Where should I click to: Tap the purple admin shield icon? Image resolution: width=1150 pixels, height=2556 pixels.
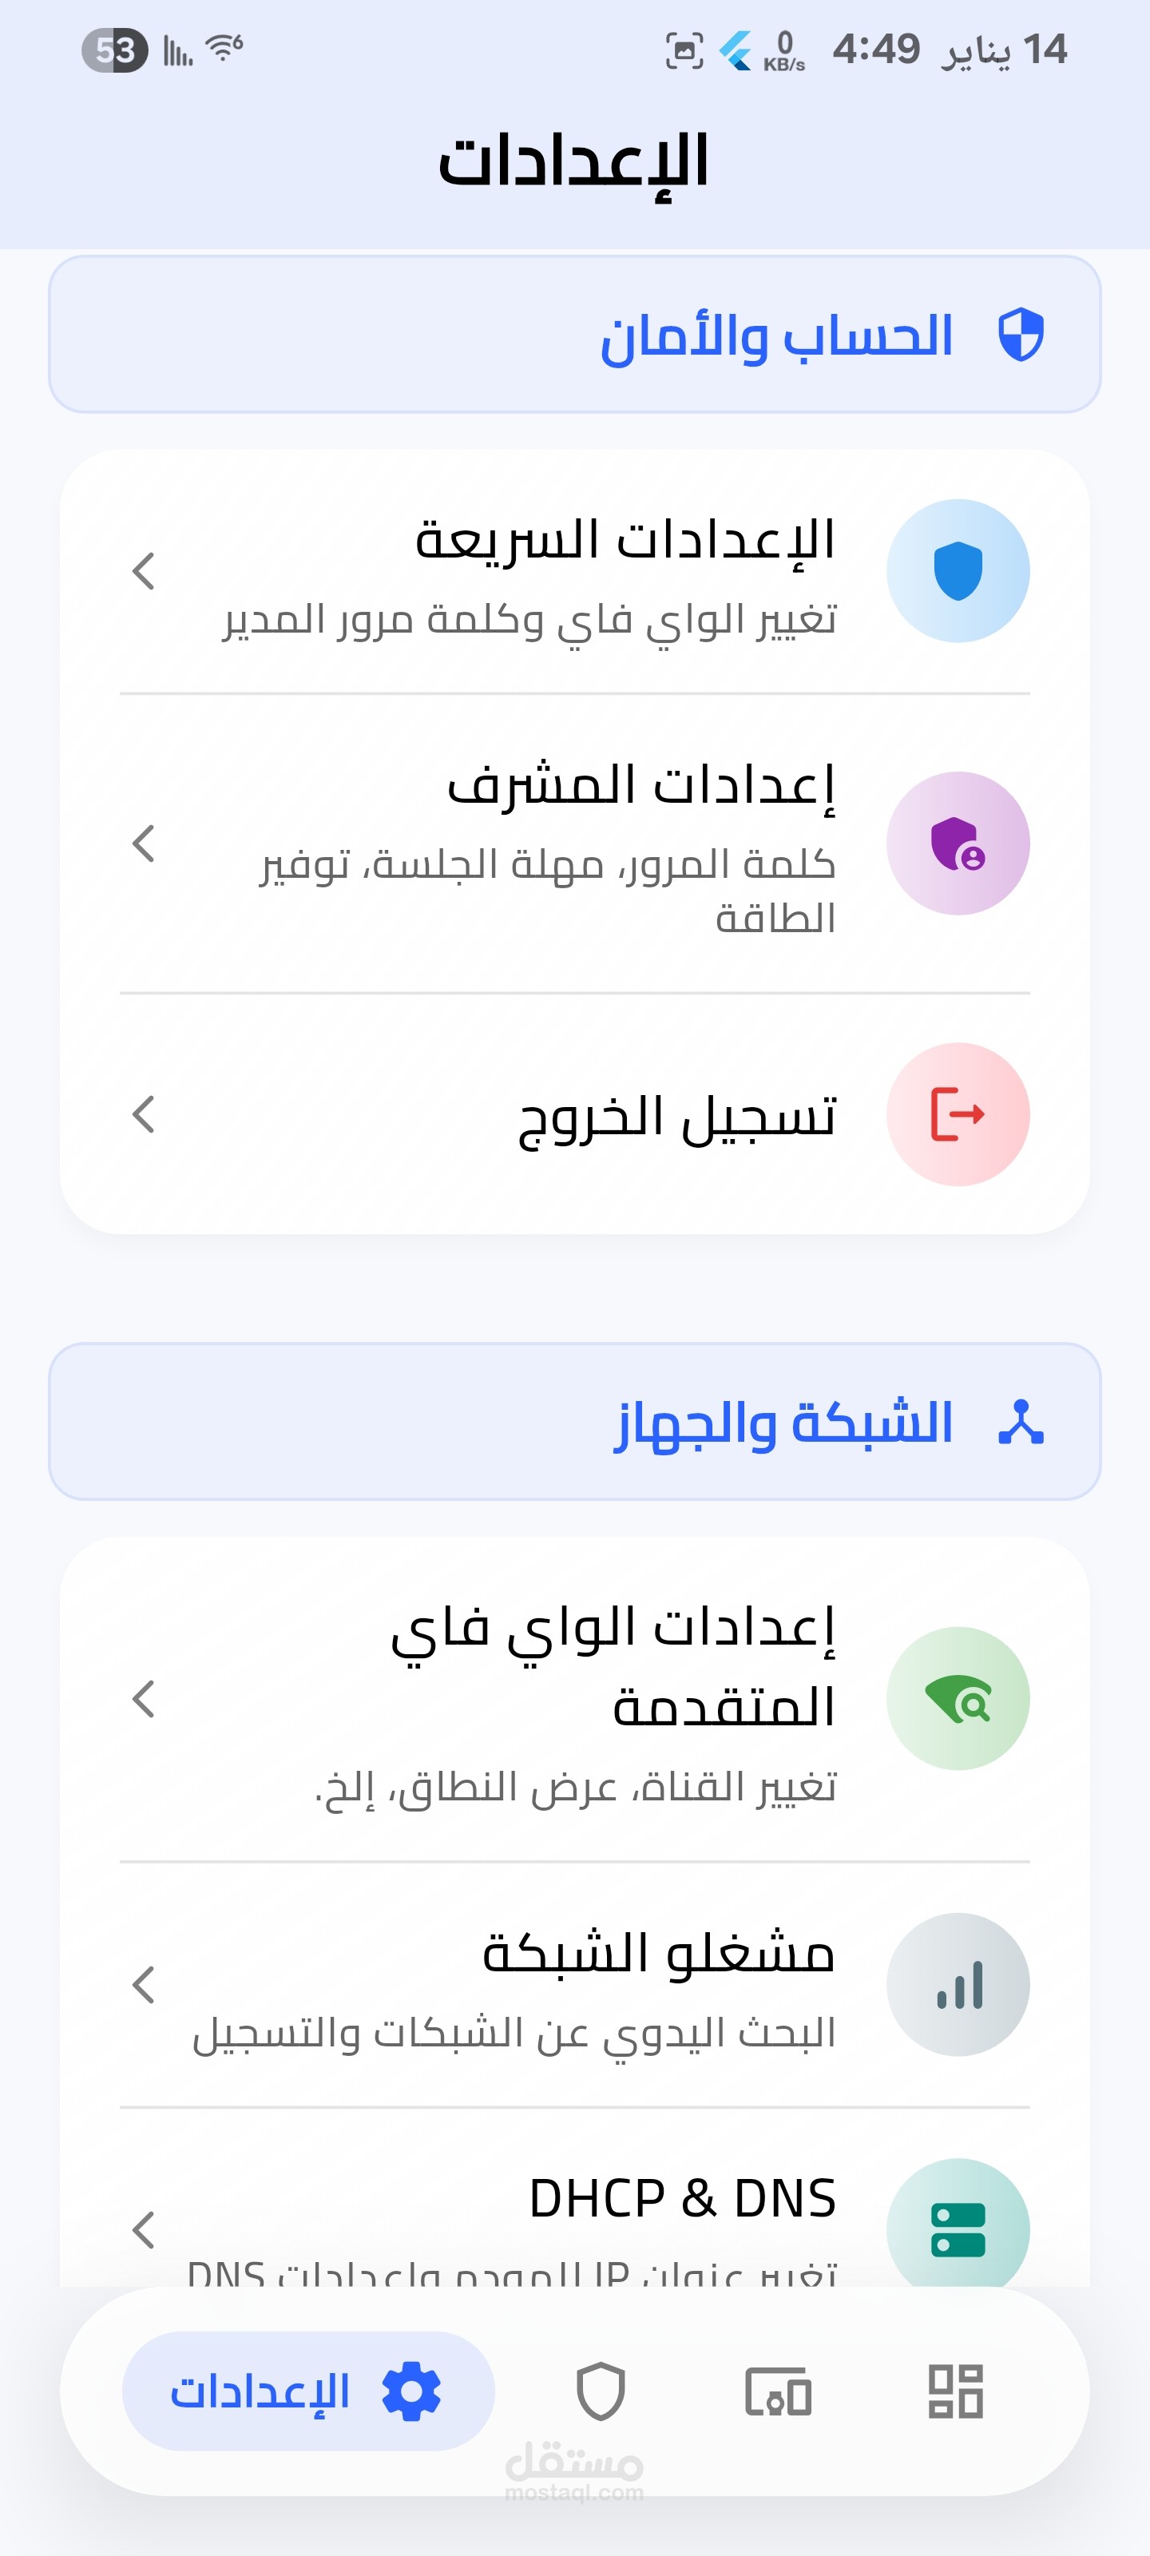[958, 843]
